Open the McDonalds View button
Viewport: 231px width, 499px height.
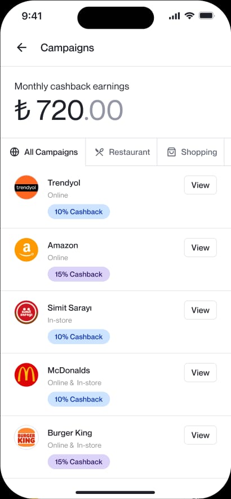click(201, 372)
